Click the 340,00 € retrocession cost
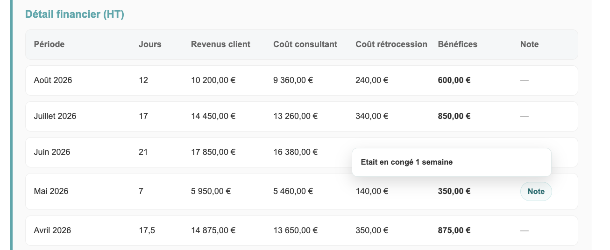The image size is (610, 250). coord(372,116)
